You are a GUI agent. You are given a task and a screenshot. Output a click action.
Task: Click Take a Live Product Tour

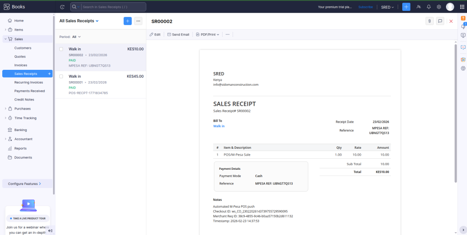pos(28,219)
